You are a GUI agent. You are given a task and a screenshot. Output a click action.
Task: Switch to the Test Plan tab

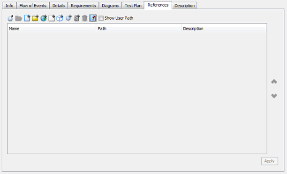133,6
